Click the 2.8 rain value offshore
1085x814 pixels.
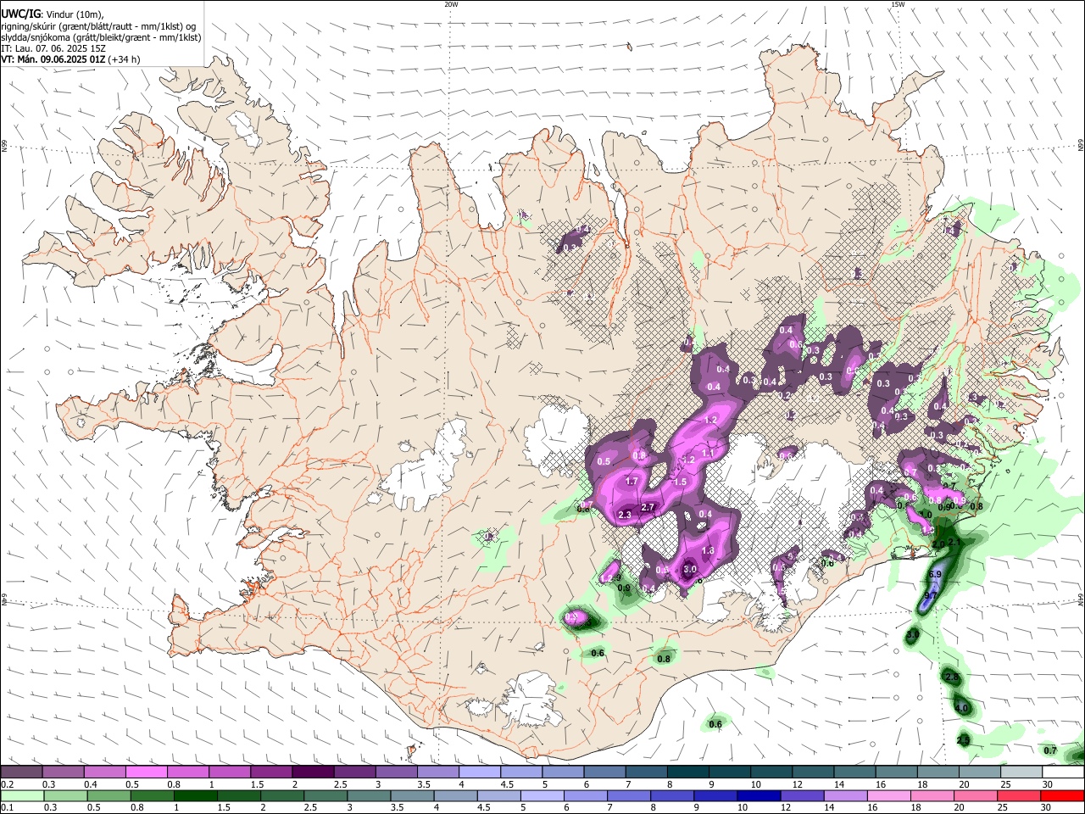952,677
